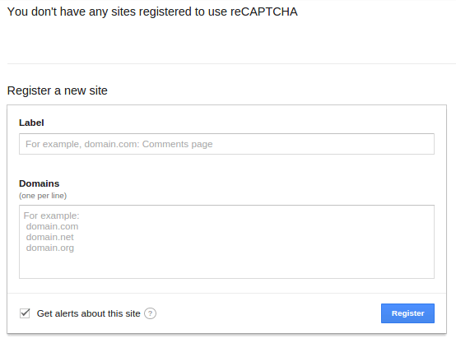Click the 'domain.net' placeholder line
Image resolution: width=456 pixels, height=343 pixels.
coord(49,237)
